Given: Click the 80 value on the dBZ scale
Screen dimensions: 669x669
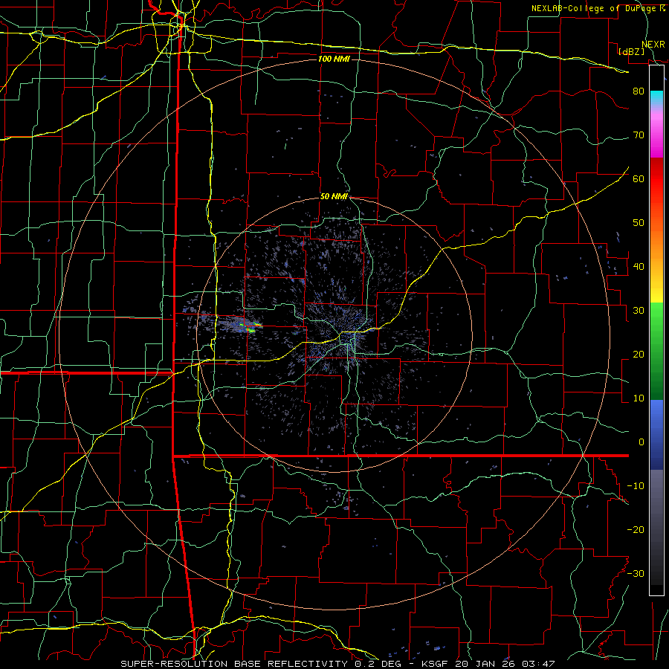Looking at the screenshot, I should coord(639,91).
